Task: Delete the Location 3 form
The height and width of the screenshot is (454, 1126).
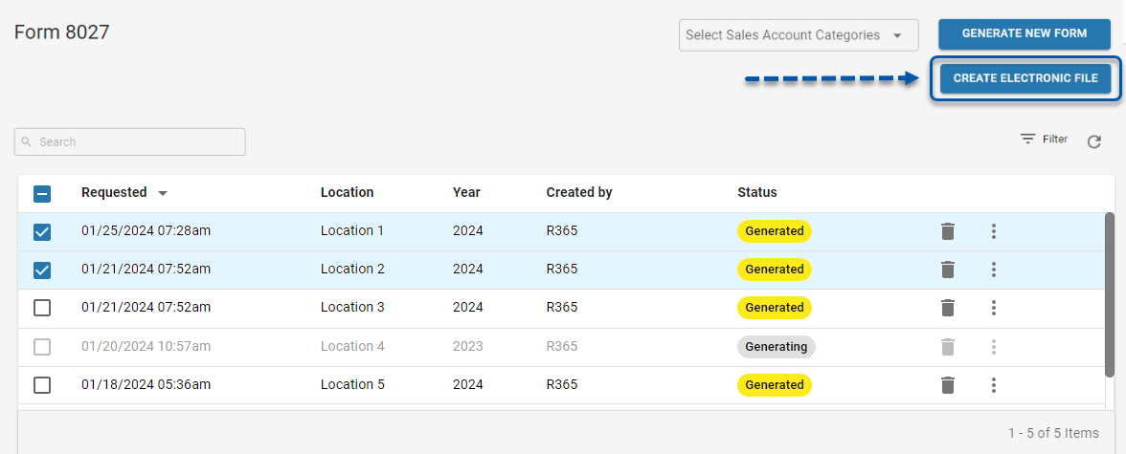Action: tap(948, 308)
